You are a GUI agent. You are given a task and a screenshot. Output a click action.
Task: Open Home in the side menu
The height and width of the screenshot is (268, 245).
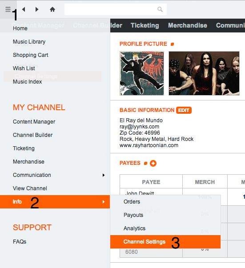(20, 28)
